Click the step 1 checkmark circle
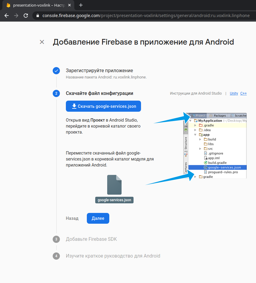The height and width of the screenshot is (283, 256). point(56,71)
